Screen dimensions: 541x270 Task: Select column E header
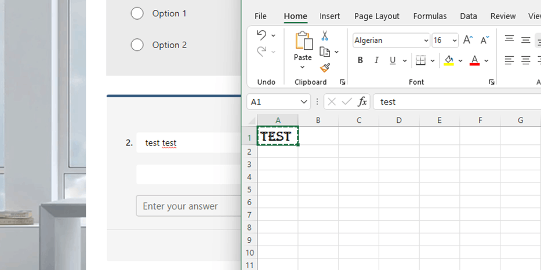click(x=439, y=121)
